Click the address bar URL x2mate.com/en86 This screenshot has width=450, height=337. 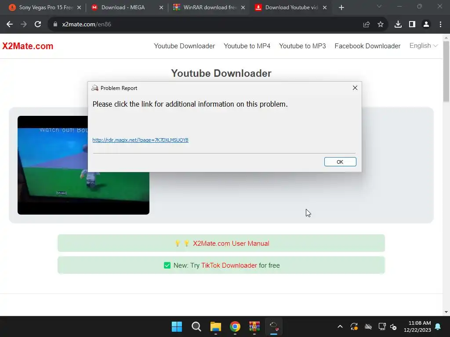pyautogui.click(x=87, y=25)
